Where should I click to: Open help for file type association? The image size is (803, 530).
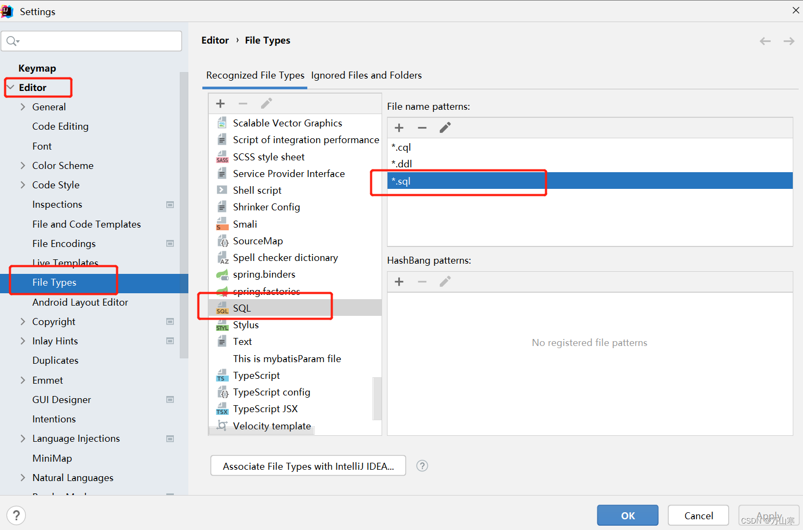[x=422, y=465]
